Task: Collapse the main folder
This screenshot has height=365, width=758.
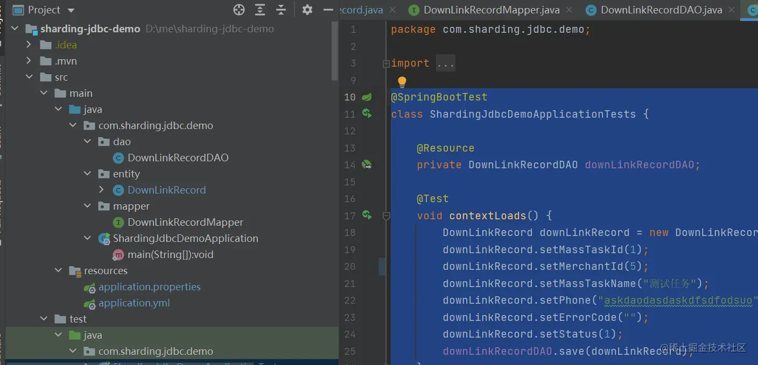Action: coord(44,93)
